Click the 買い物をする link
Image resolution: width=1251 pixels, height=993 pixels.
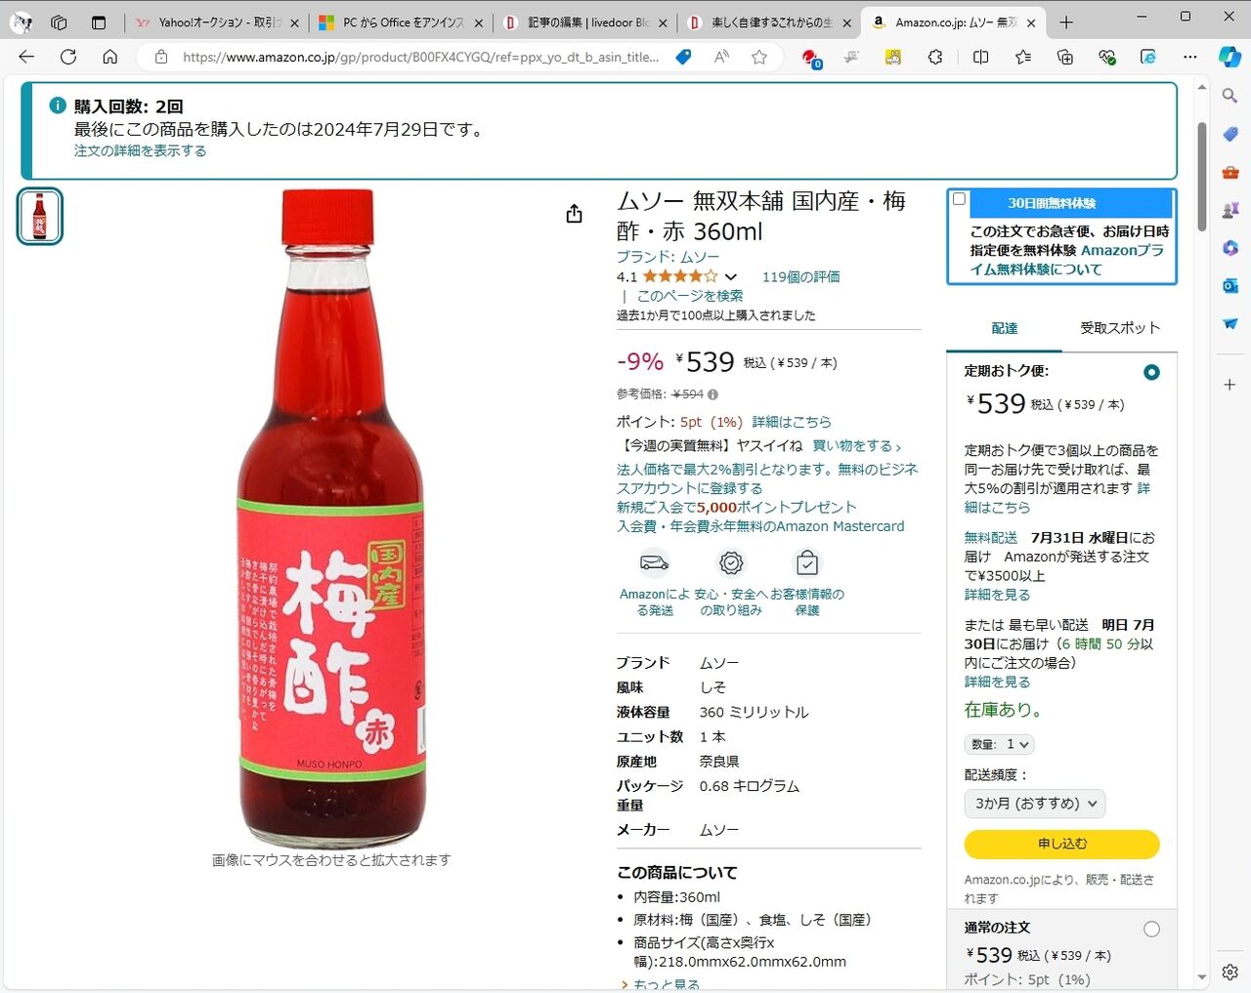pyautogui.click(x=857, y=446)
